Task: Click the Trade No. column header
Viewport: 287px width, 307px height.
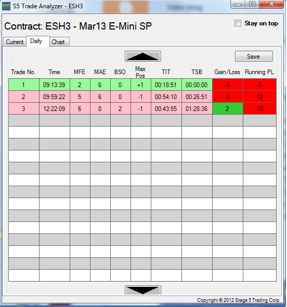Action: point(23,72)
